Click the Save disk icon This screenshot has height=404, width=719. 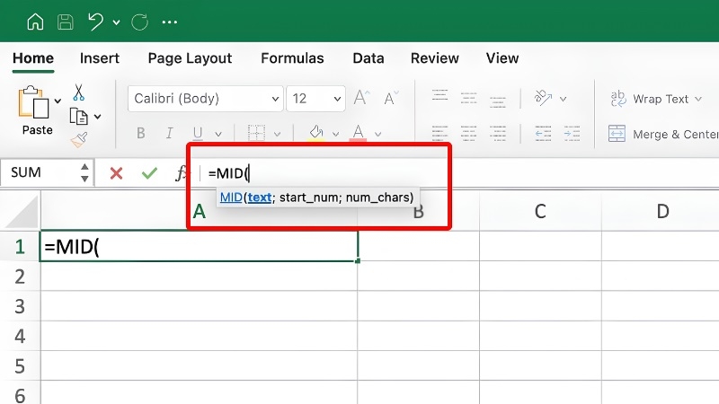(65, 22)
